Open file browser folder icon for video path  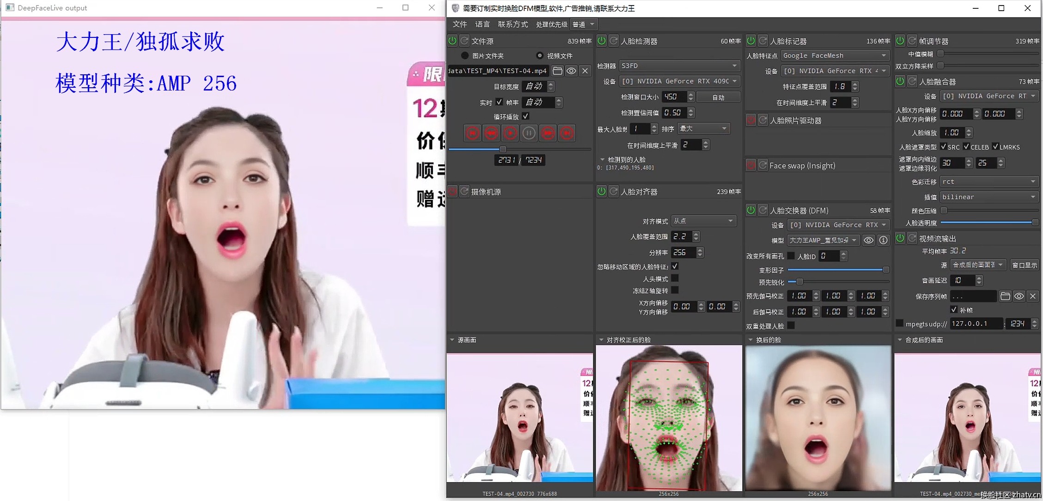(558, 71)
